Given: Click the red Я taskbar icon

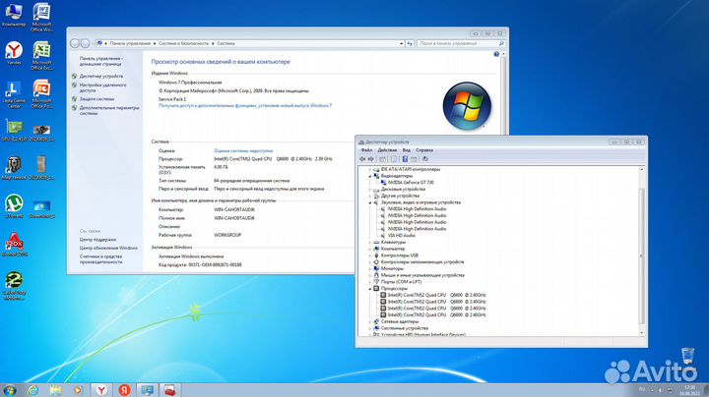Looking at the screenshot, I should (124, 390).
